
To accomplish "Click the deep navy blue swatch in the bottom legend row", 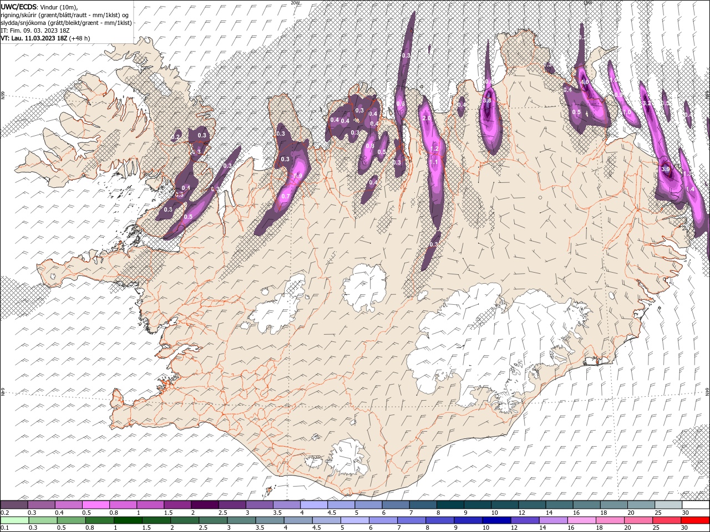I will coord(496,520).
